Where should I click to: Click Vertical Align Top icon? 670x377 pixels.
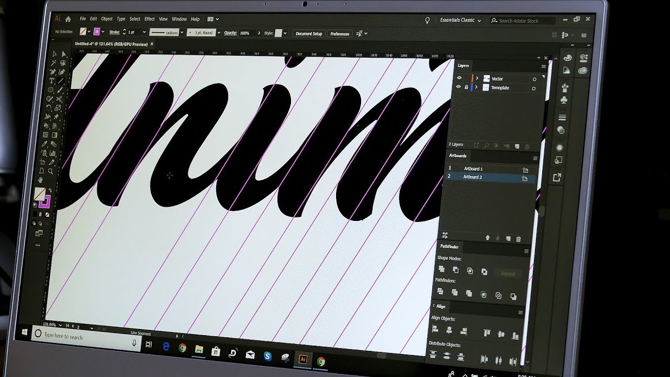[487, 332]
